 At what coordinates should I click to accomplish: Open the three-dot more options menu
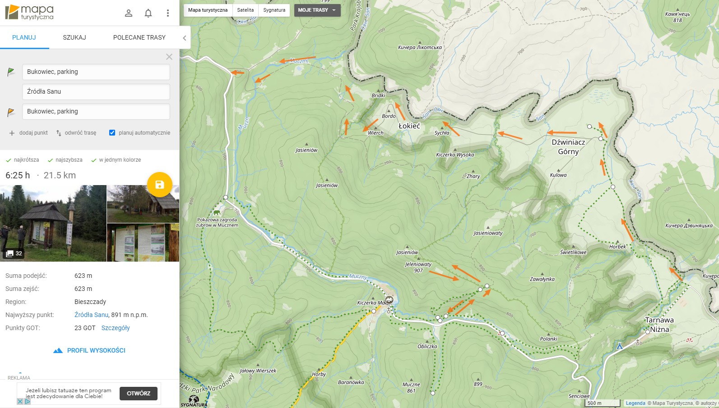click(x=168, y=13)
